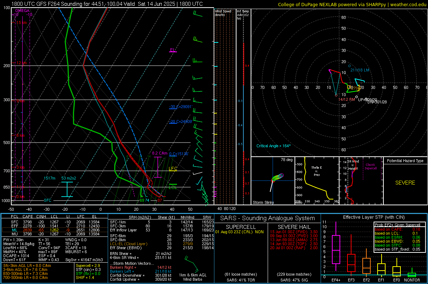This screenshot has width=428, height=284.
Task: Click the yellow 'SEVERE' hazard type
Action: click(x=405, y=183)
